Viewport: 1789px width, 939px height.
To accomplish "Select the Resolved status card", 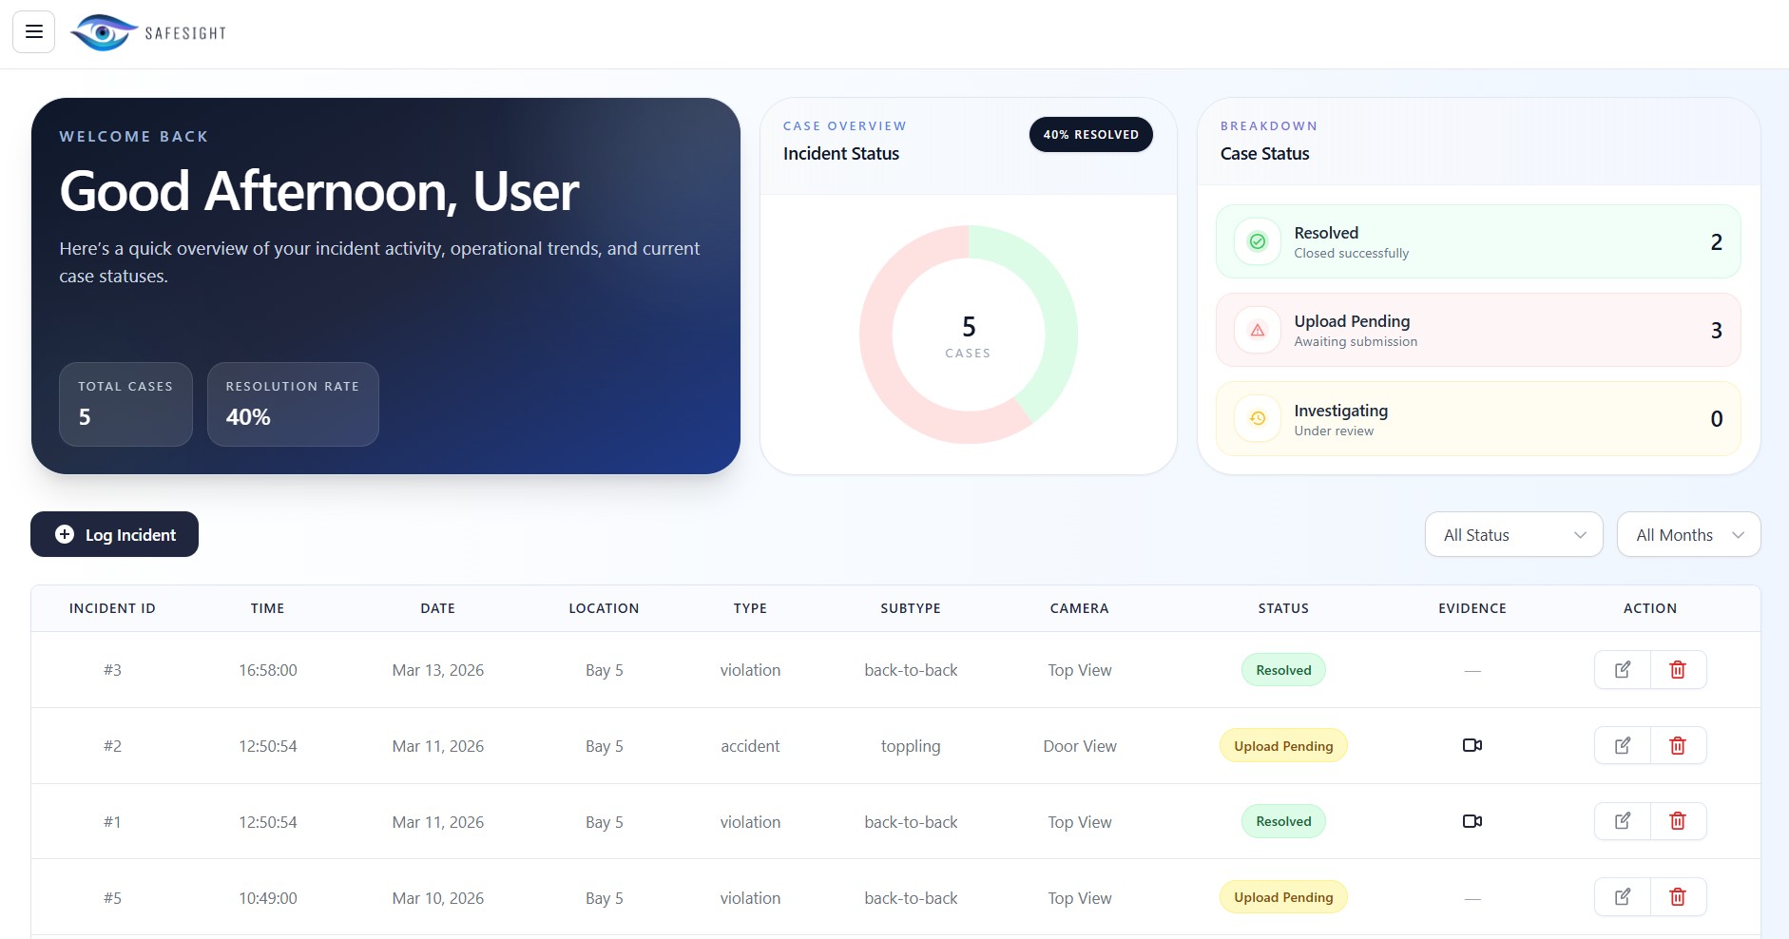I will pos(1478,241).
